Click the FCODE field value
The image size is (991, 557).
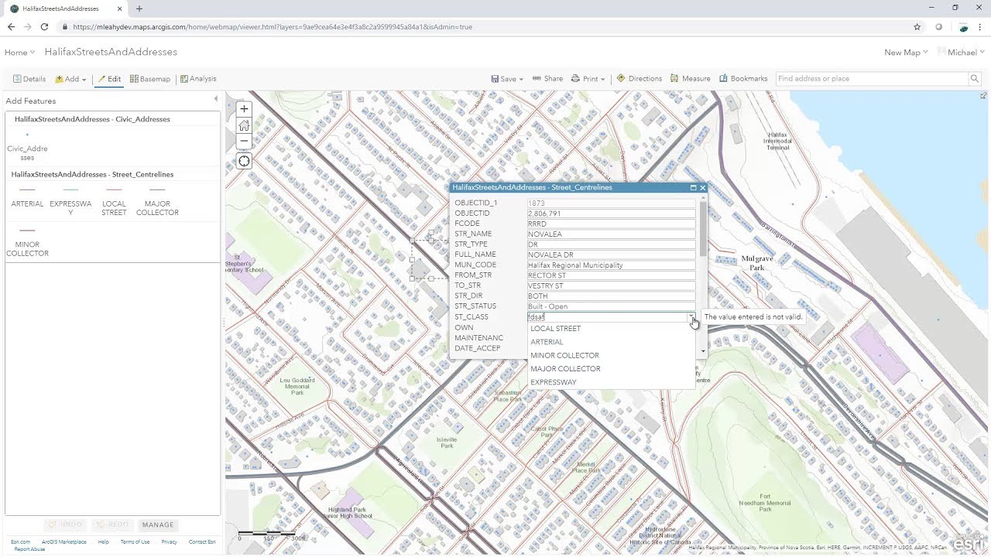611,224
